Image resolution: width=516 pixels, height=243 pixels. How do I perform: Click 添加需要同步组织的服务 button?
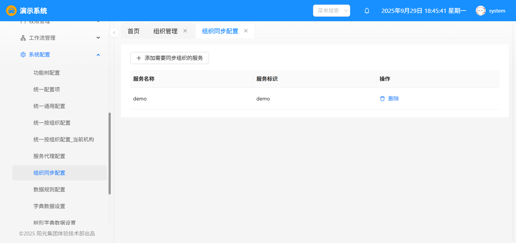[x=170, y=58]
